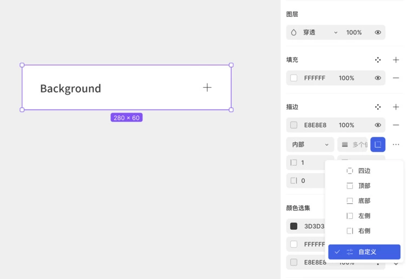The image size is (406, 279).
Task: Click the fill style library icon
Action: point(378,60)
